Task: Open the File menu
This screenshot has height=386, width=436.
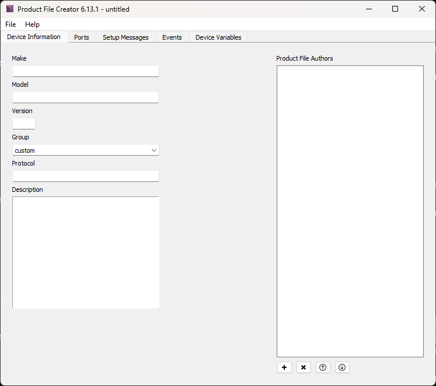Action: (x=11, y=24)
